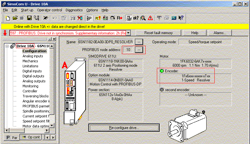250x144 pixels.
Task: Open the Start up menu
Action: coord(27,10)
